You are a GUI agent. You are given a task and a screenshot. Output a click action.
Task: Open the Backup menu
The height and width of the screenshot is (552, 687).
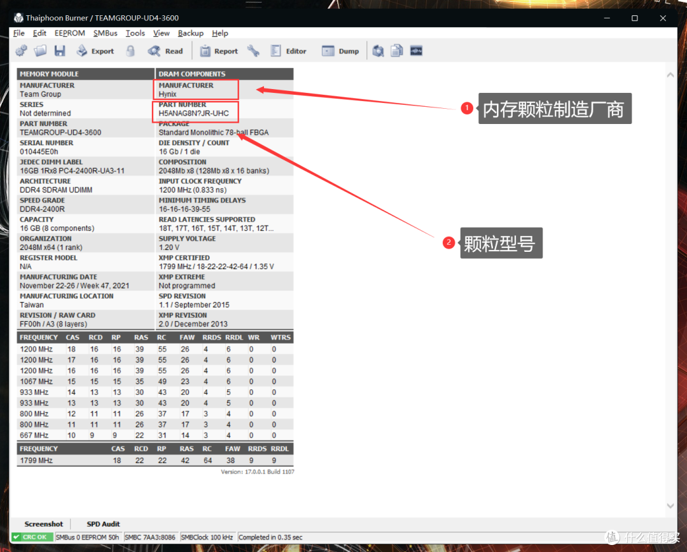pyautogui.click(x=190, y=33)
